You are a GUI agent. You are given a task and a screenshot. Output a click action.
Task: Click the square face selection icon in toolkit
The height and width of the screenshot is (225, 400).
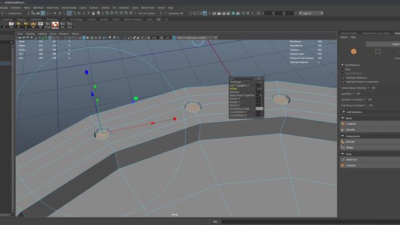tap(377, 51)
